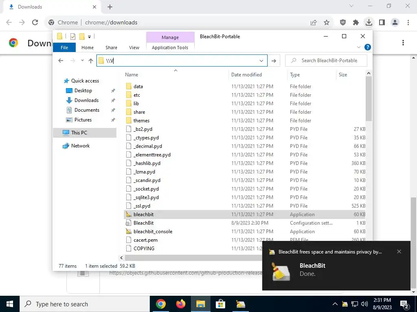The height and width of the screenshot is (312, 417).
Task: Go back in File Explorer
Action: tap(61, 61)
